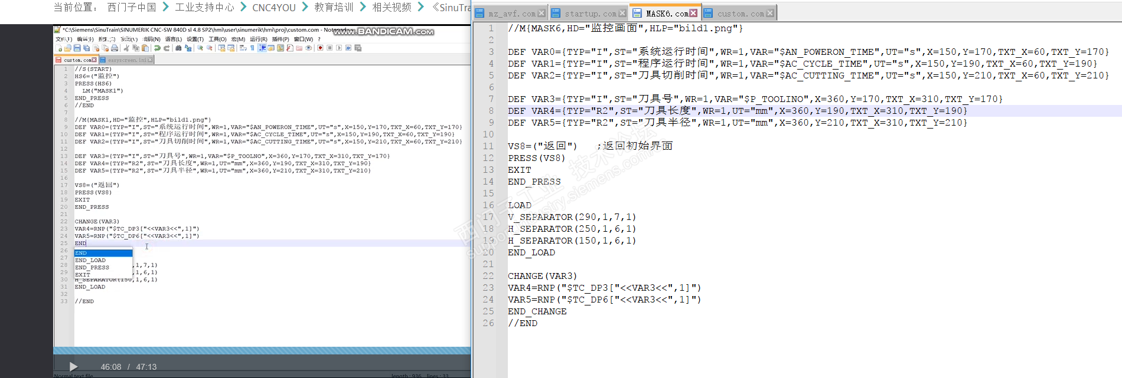Close the easyscreen.ini tab

pos(151,60)
